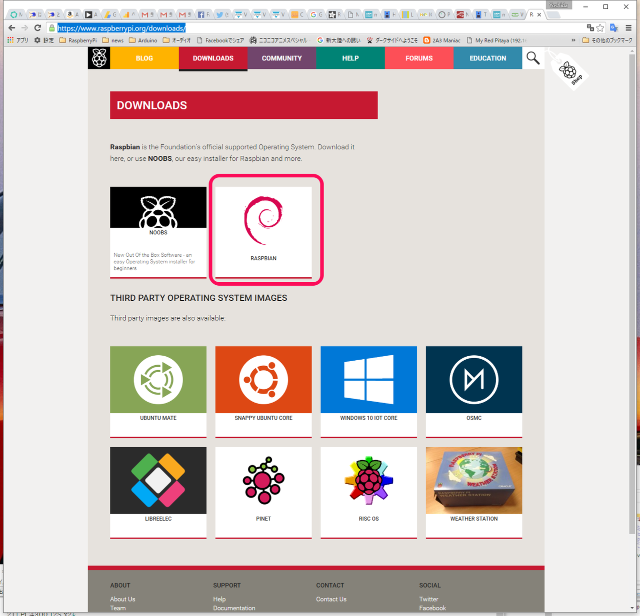Open the Chrome hamburger menu
This screenshot has height=616, width=640.
[629, 28]
